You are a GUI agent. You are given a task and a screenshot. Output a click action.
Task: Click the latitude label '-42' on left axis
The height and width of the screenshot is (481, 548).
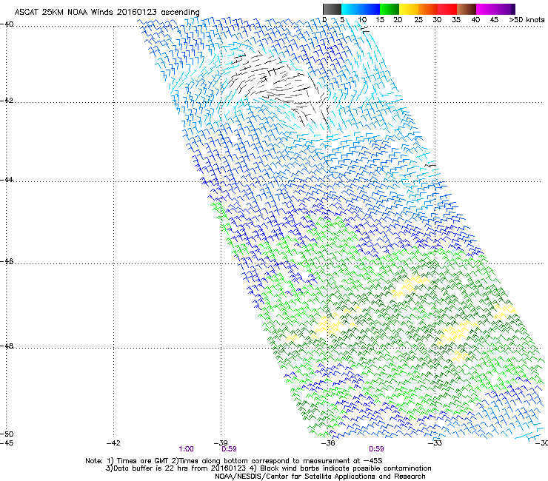point(7,100)
